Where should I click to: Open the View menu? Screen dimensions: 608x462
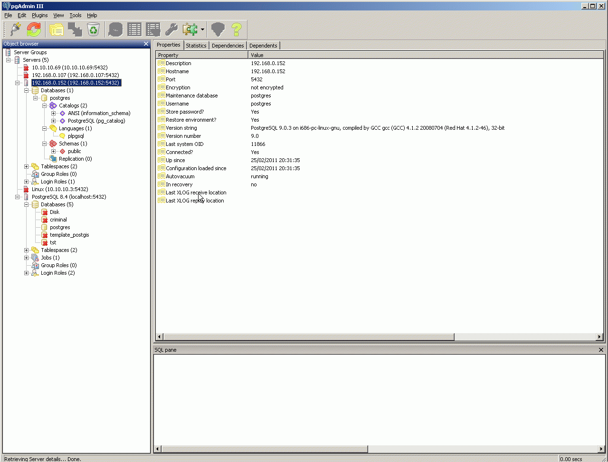tap(58, 15)
